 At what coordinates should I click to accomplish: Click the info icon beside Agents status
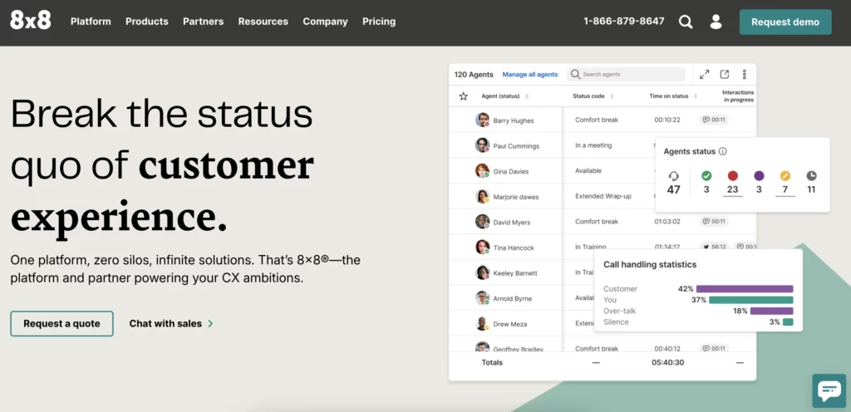click(x=722, y=152)
